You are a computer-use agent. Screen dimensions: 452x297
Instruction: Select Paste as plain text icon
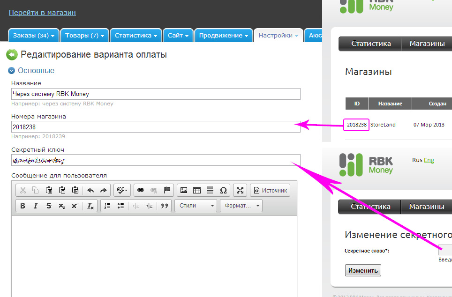tap(62, 190)
